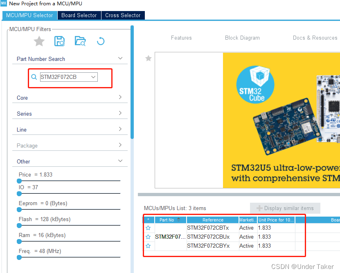Sort the list by Part No arrow
Image resolution: width=340 pixels, height=273 pixels.
178,219
